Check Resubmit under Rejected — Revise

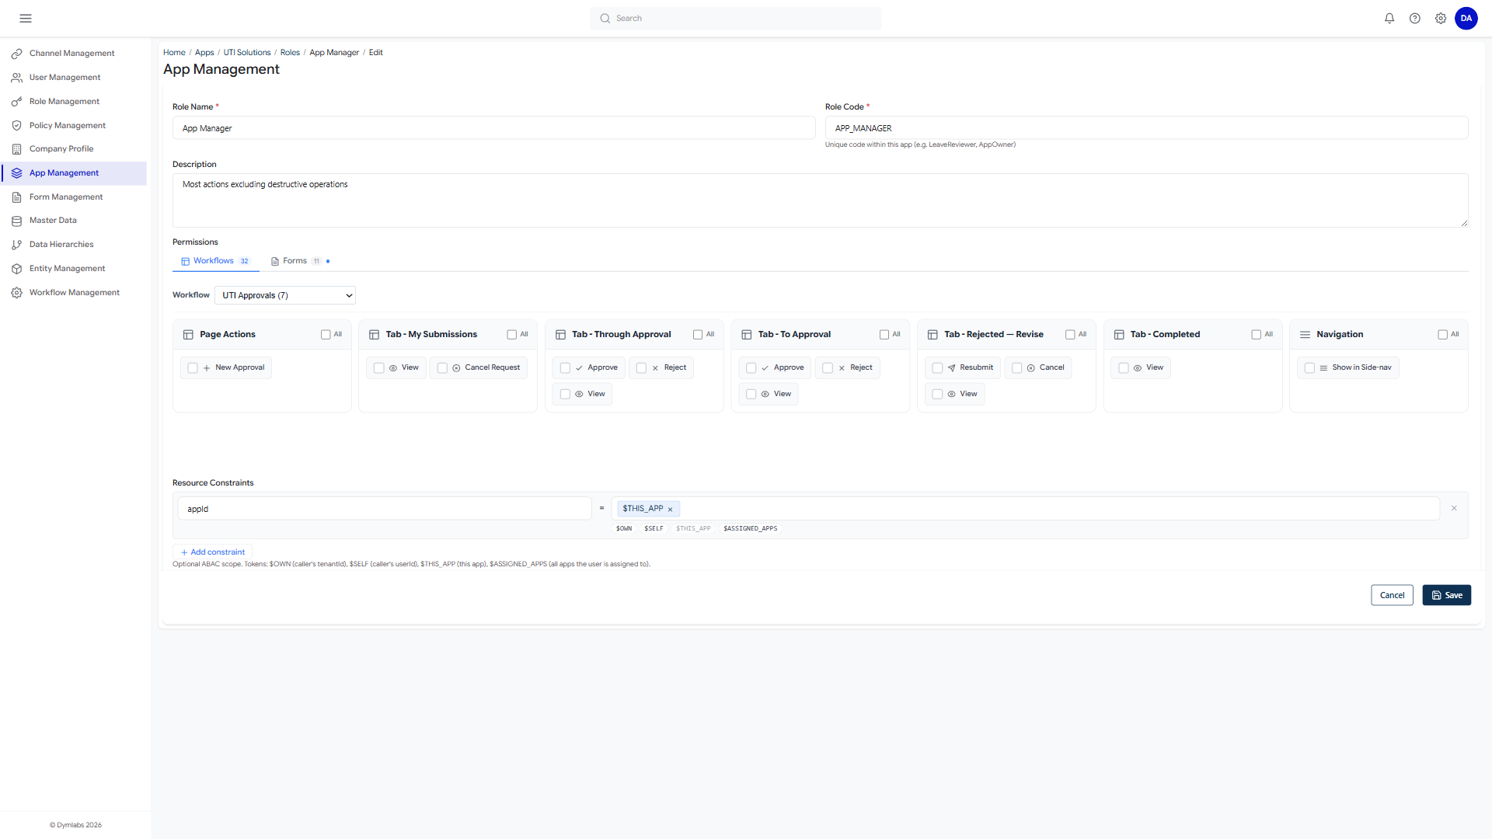937,368
